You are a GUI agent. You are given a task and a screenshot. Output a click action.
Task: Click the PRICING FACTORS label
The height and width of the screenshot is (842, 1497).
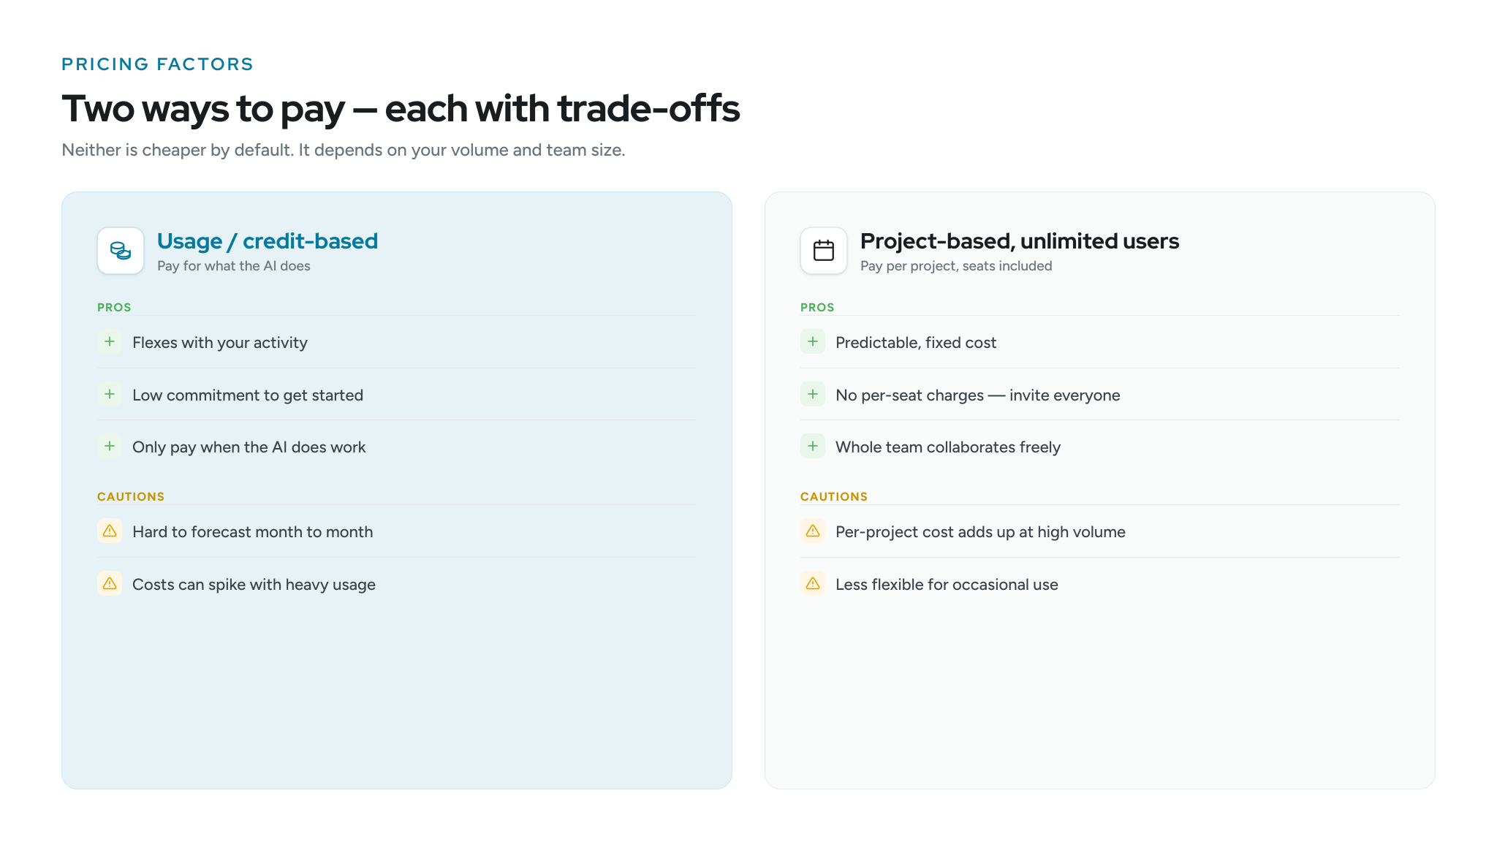[x=157, y=64]
